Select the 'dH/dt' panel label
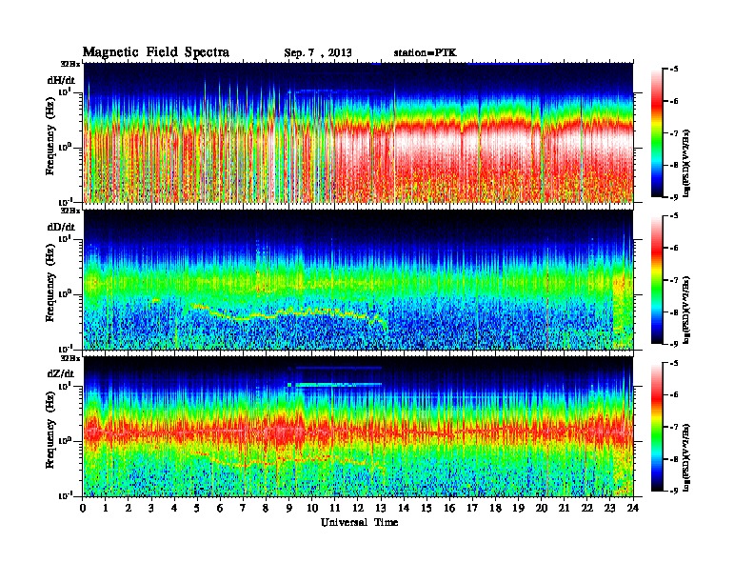The width and height of the screenshot is (754, 583). (61, 80)
